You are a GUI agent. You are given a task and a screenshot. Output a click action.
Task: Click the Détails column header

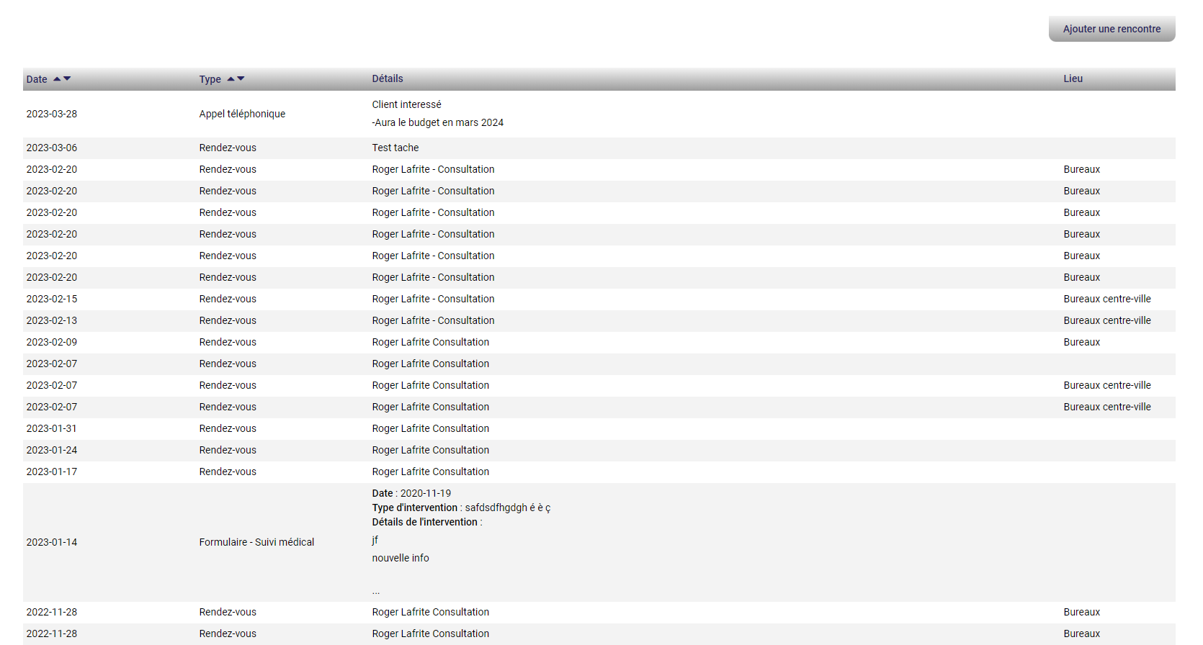coord(387,78)
